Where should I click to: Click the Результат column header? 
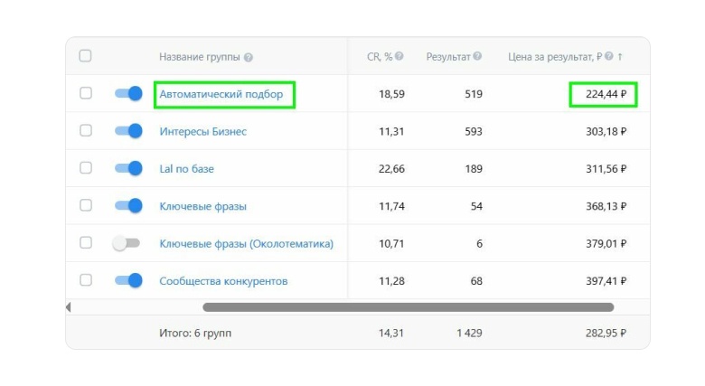tap(448, 57)
